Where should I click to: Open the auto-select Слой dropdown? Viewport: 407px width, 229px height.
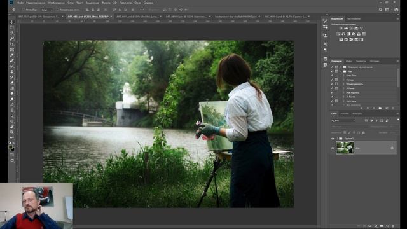tap(46, 10)
